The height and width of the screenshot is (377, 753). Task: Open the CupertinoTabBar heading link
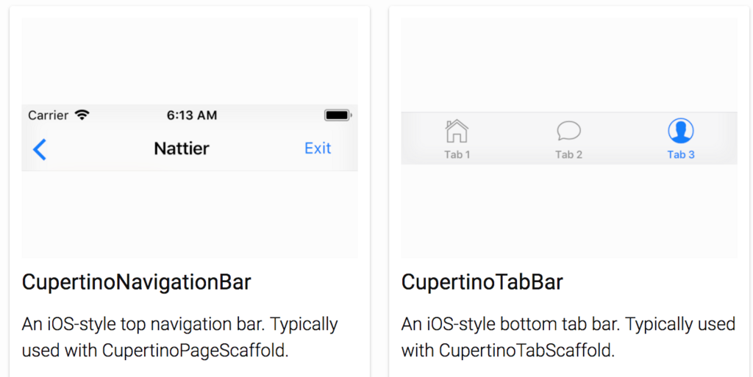tap(482, 282)
